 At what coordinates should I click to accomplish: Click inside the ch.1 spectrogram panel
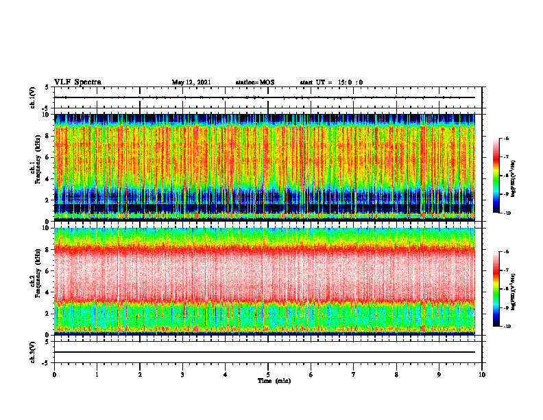point(265,167)
